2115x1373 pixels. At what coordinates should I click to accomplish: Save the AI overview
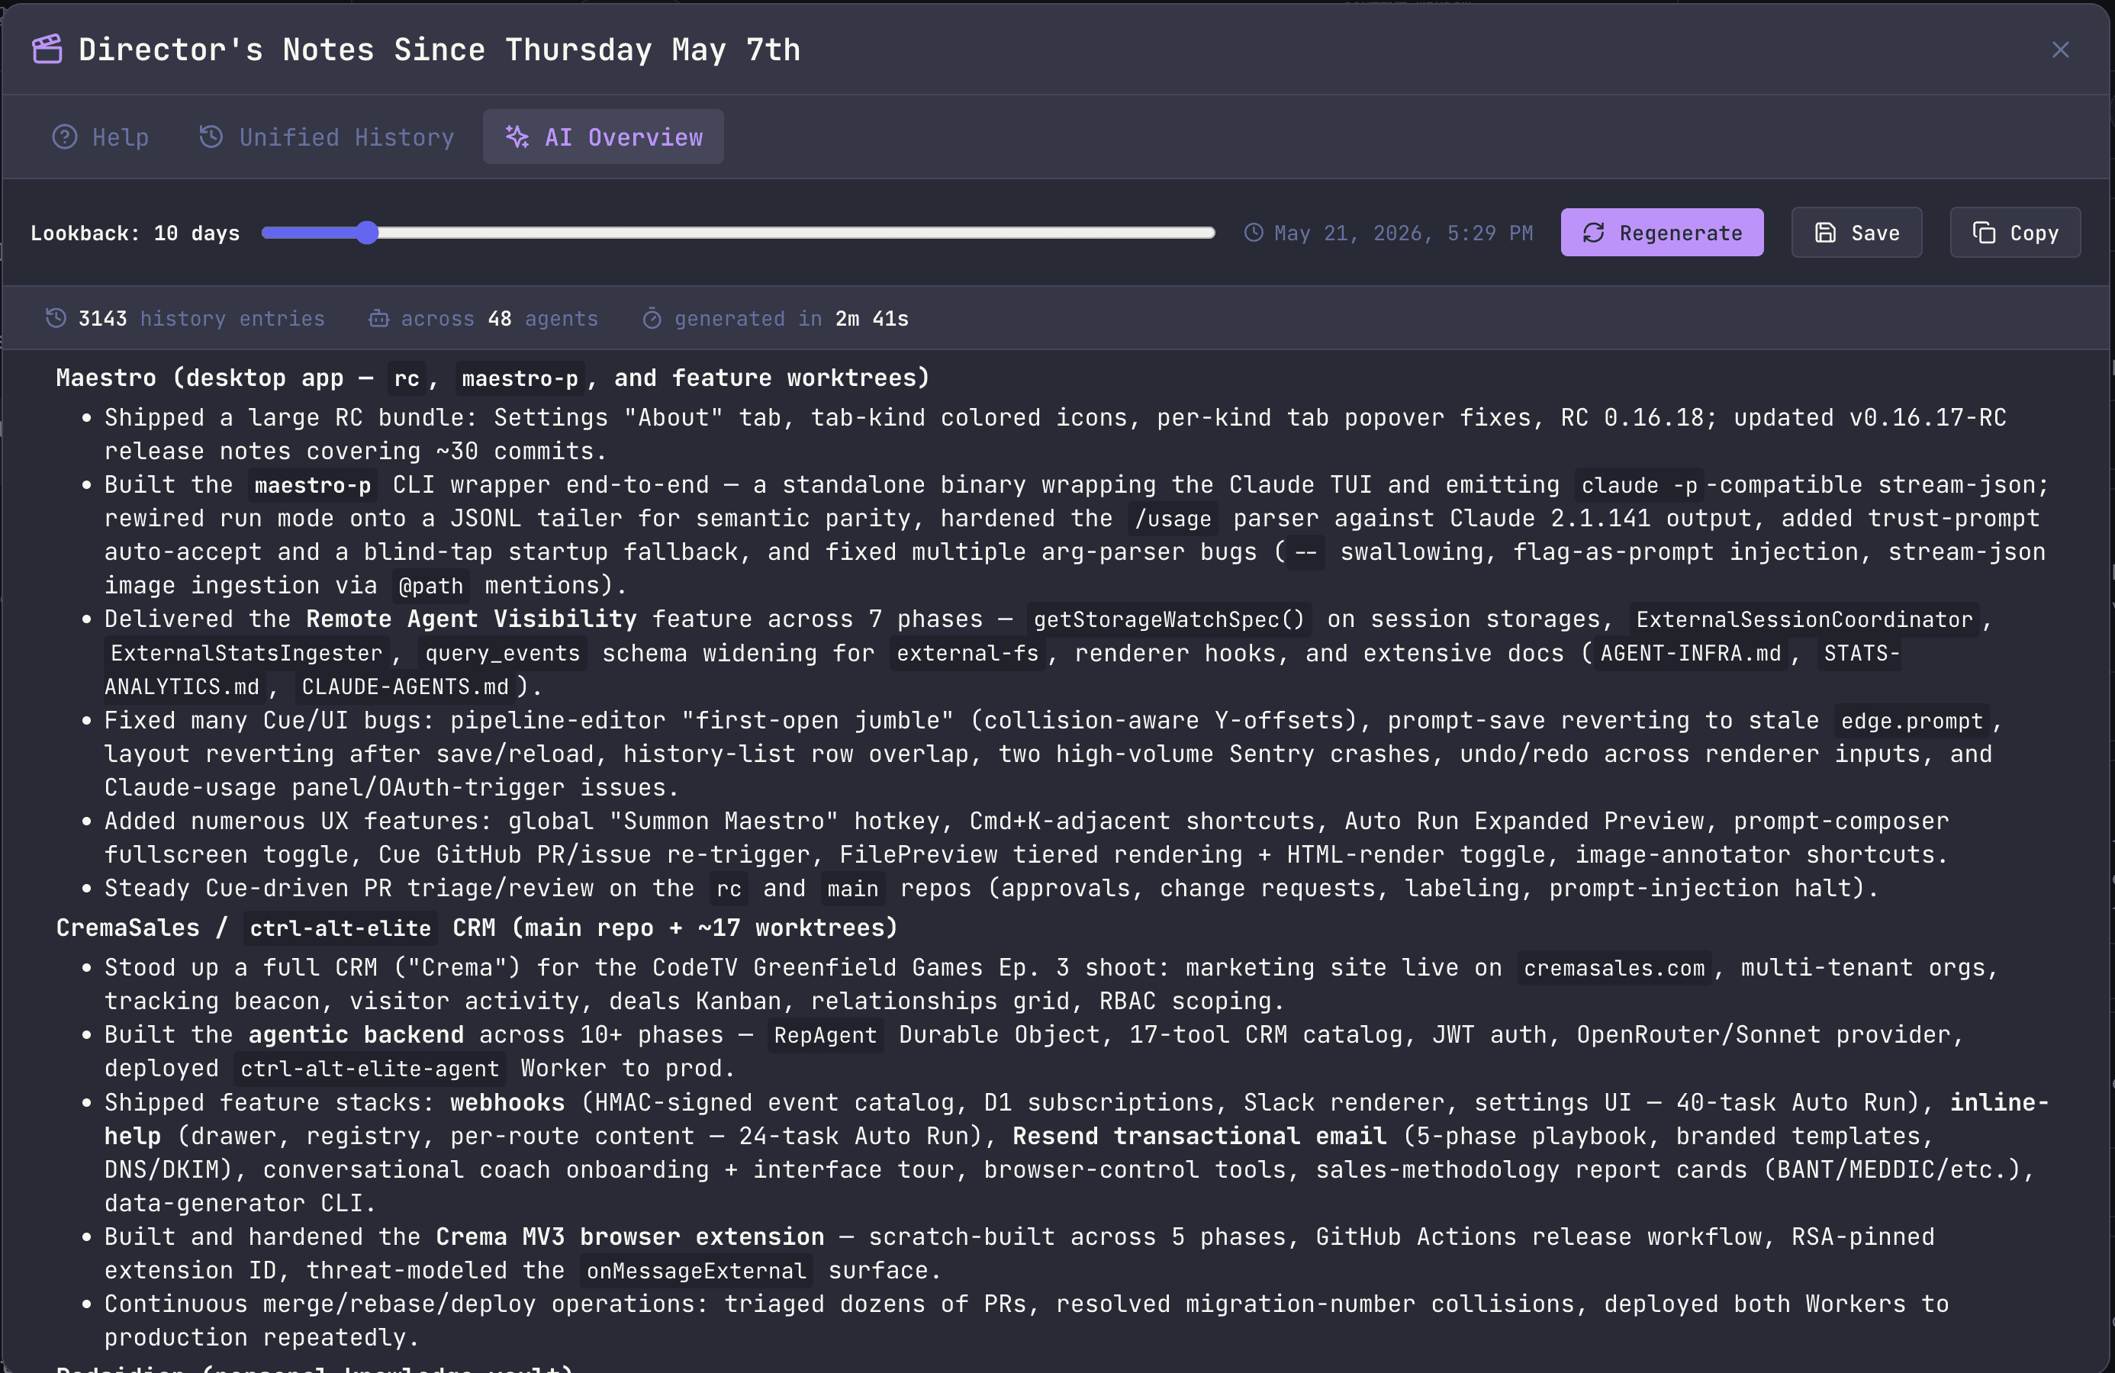(1856, 233)
